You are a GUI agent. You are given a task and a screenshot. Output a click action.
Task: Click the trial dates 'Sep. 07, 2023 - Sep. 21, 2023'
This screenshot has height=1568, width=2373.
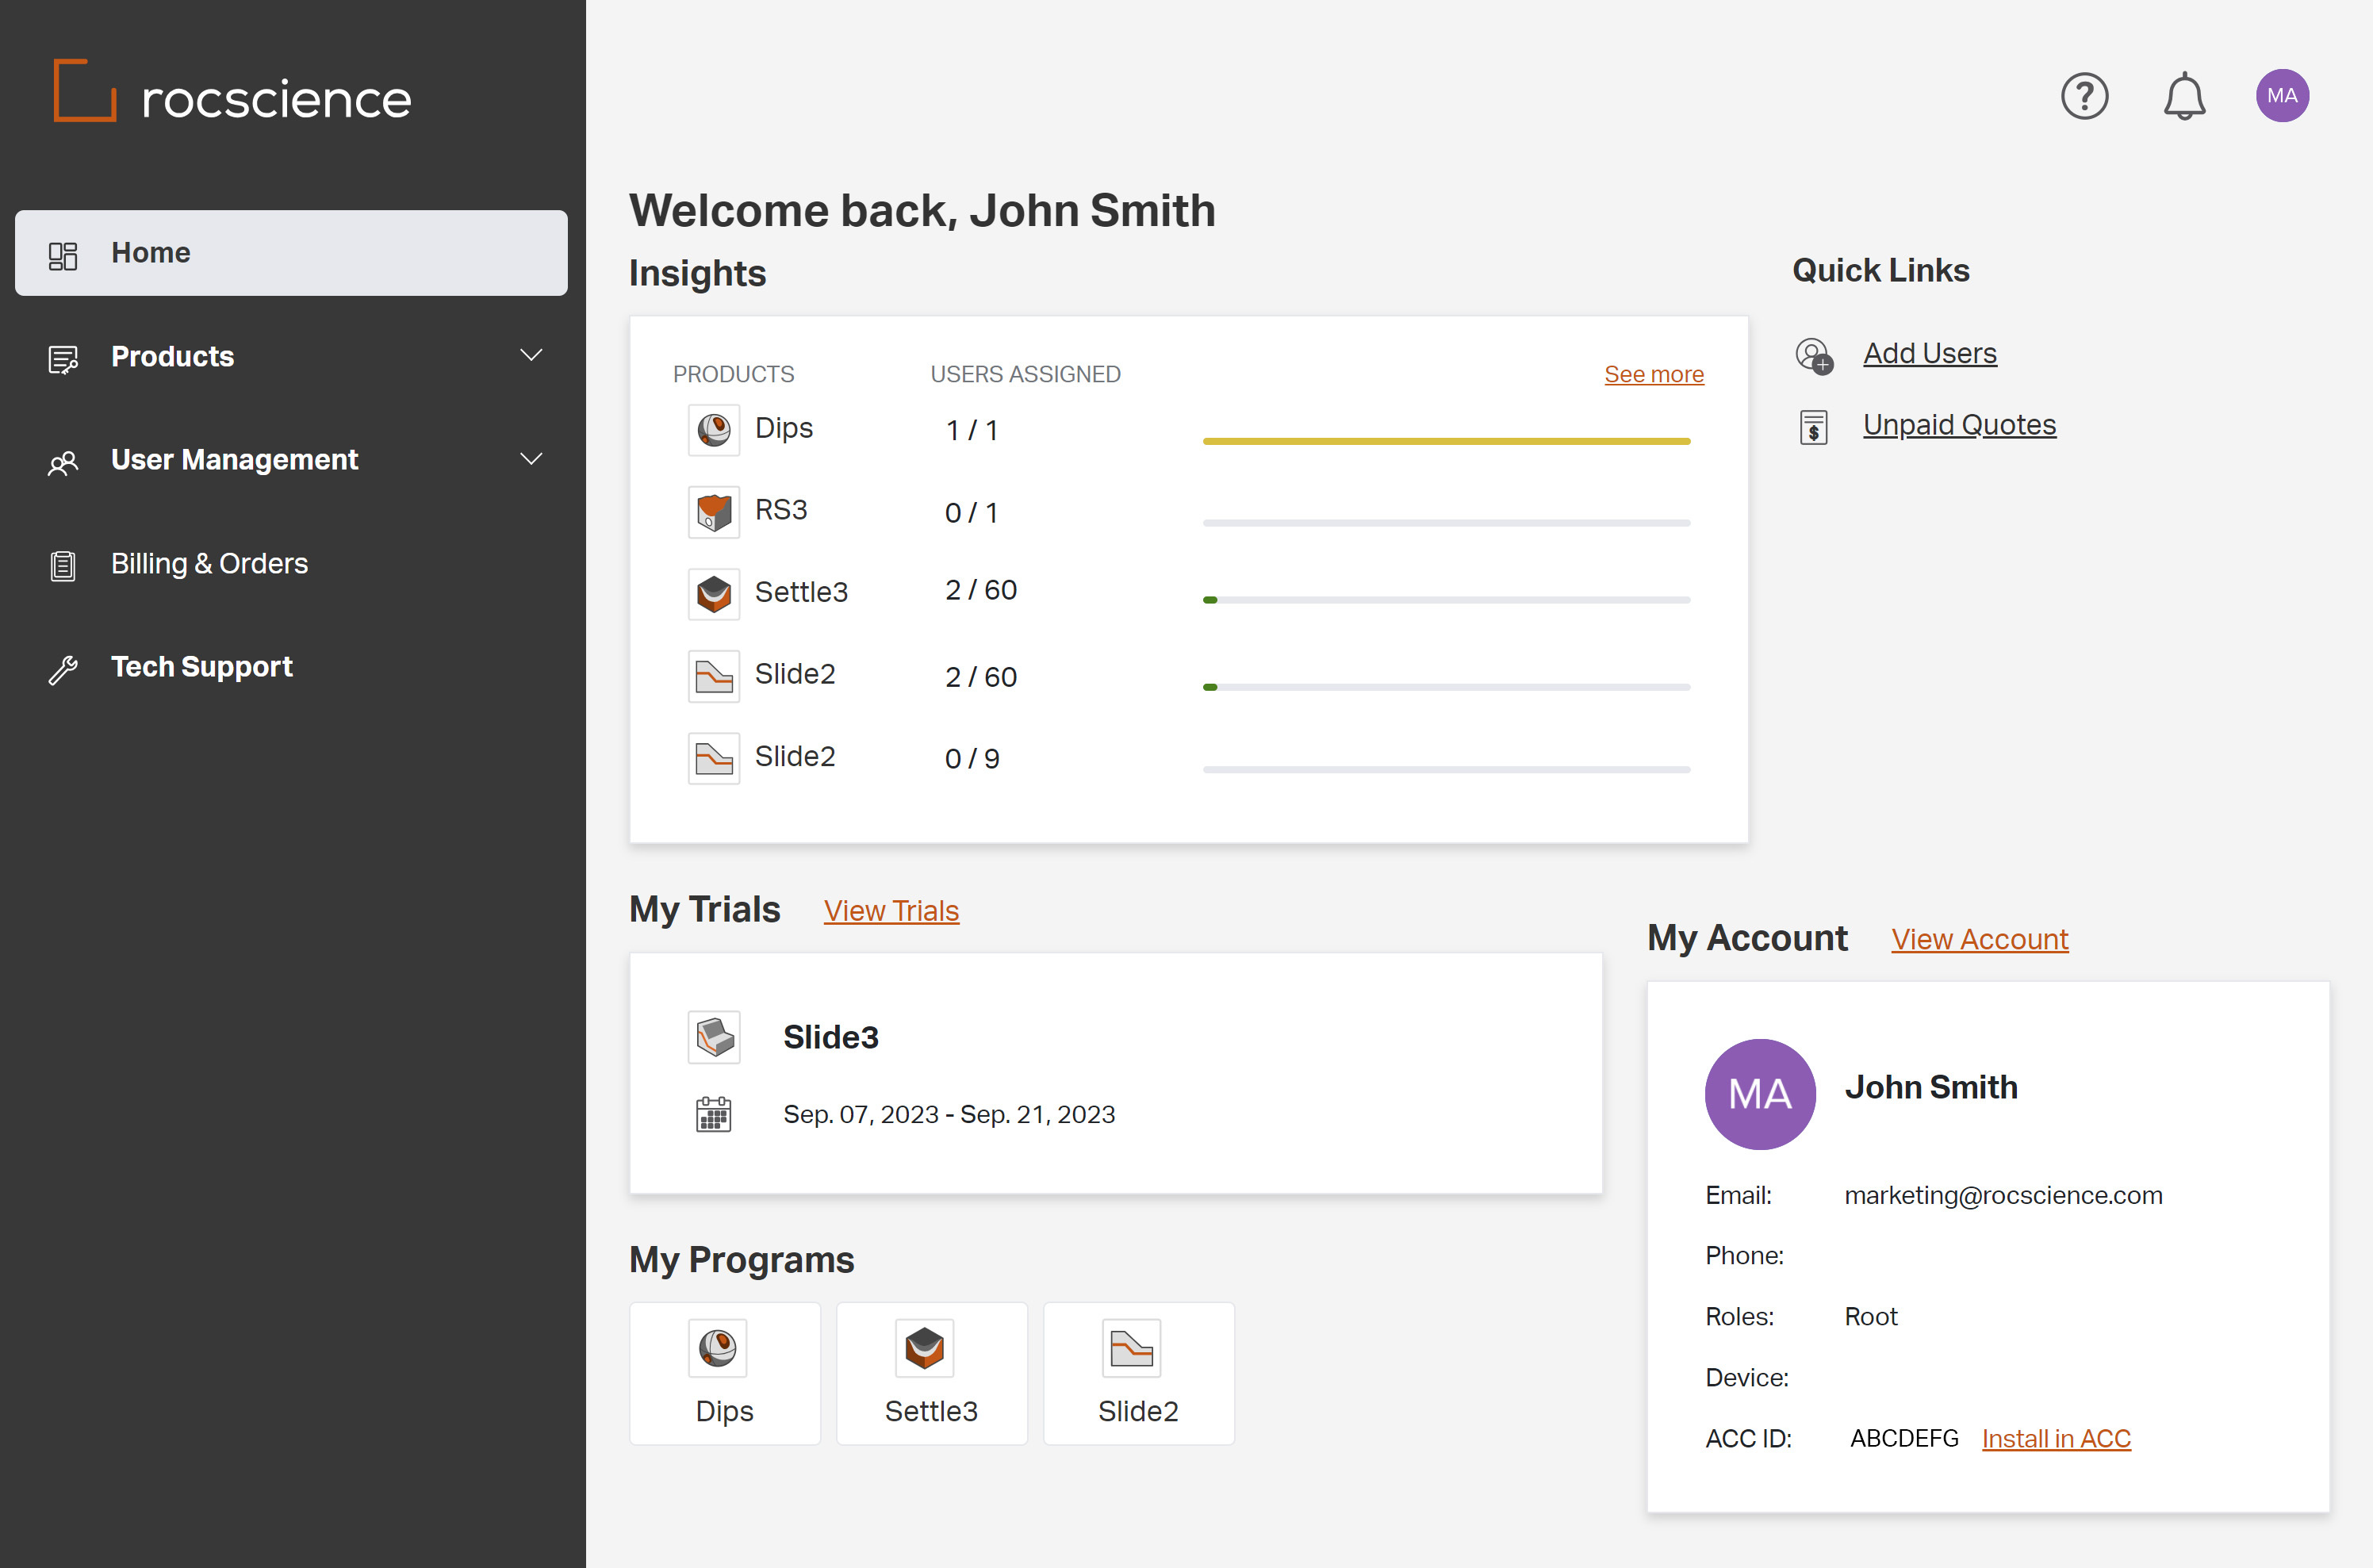(949, 1114)
